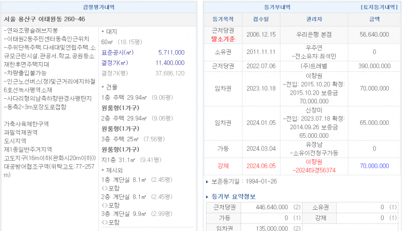Click the 금액 column header
Image resolution: width=405 pixels, height=231 pixels.
coord(374,19)
